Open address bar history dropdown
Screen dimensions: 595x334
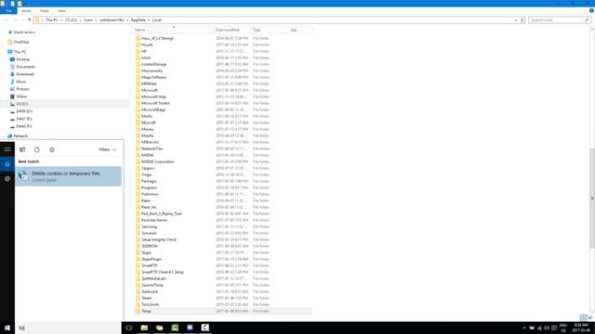pos(516,20)
